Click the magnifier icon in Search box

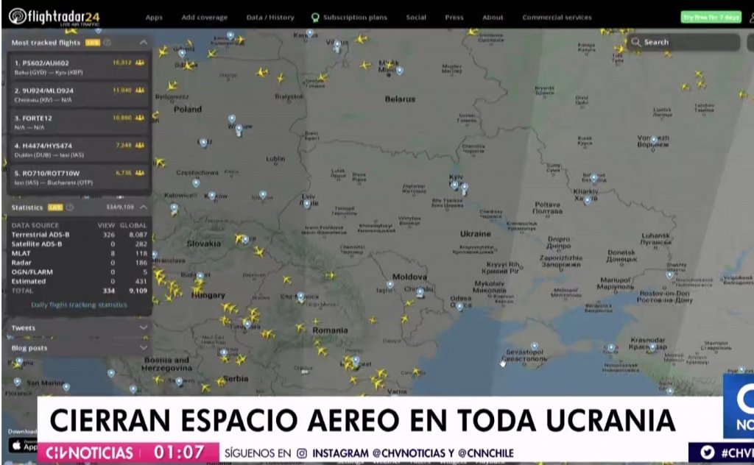click(x=636, y=42)
